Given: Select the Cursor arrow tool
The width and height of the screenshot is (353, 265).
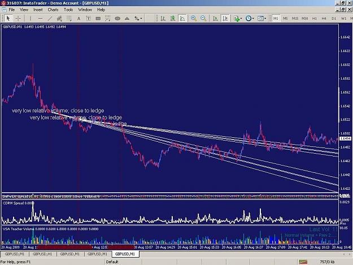Looking at the screenshot, I should [x=8, y=18].
